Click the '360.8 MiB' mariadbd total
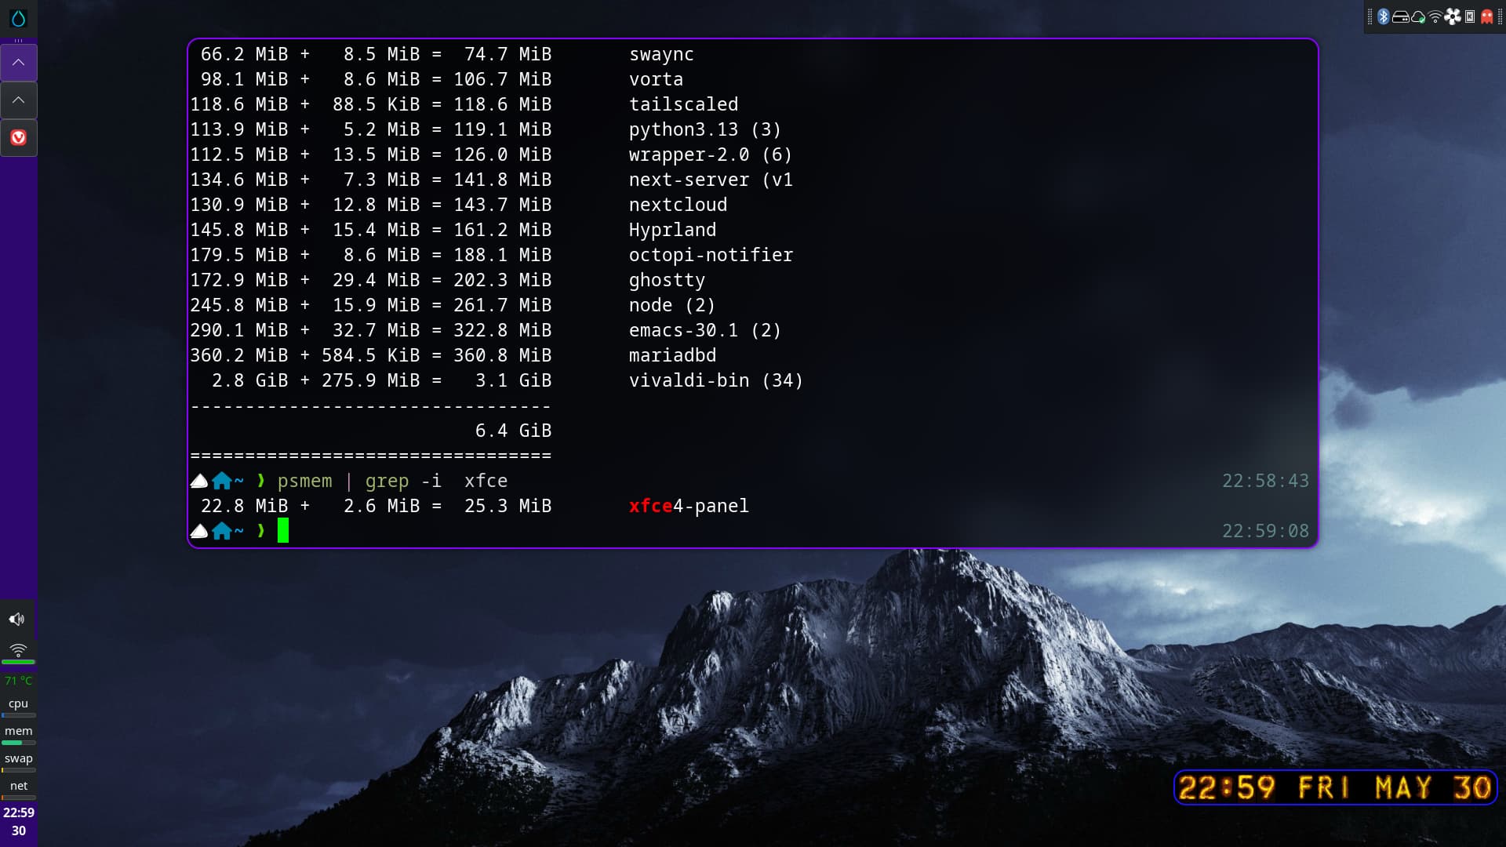Screen dimensions: 1506x847 (x=502, y=355)
